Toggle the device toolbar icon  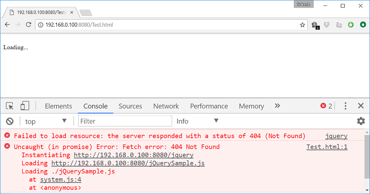pos(25,106)
